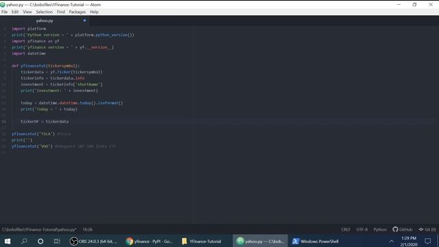This screenshot has width=439, height=247.
Task: Select the yahoo.py editor tab
Action: (45, 21)
